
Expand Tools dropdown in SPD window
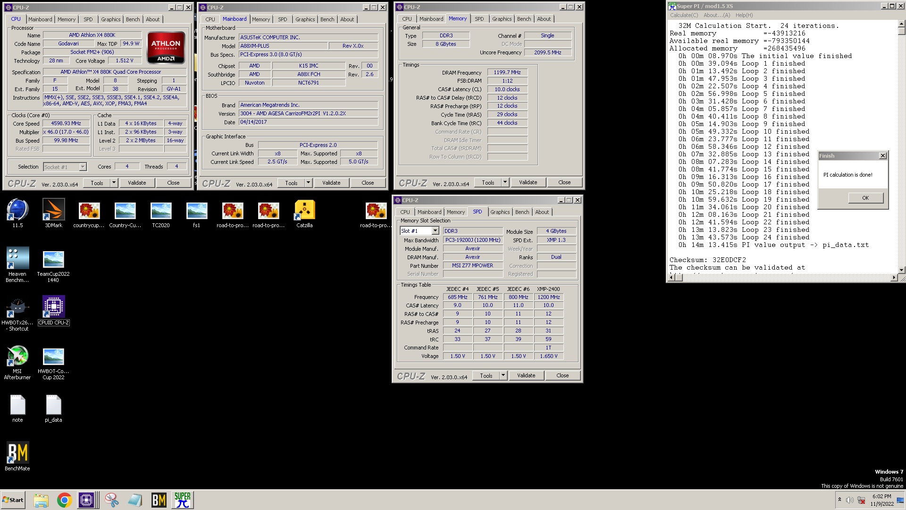tap(503, 375)
